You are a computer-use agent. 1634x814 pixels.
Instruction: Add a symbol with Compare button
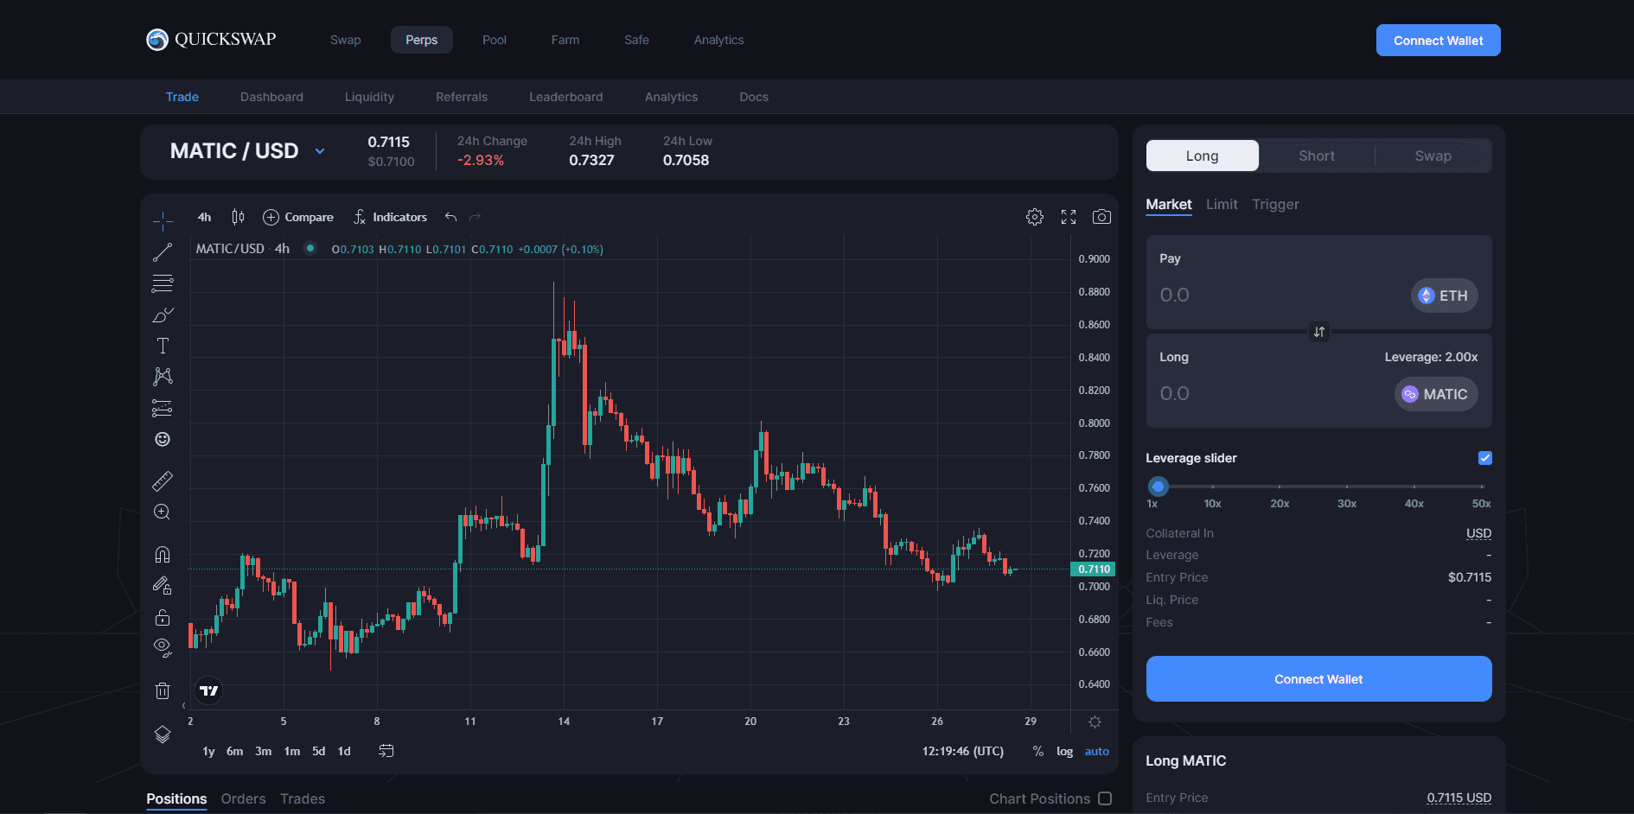click(298, 217)
